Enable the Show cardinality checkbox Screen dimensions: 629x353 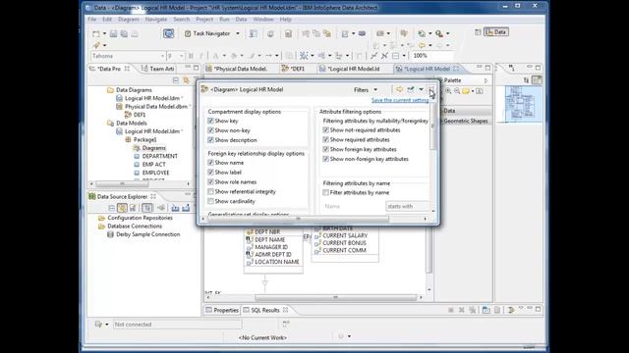point(210,201)
